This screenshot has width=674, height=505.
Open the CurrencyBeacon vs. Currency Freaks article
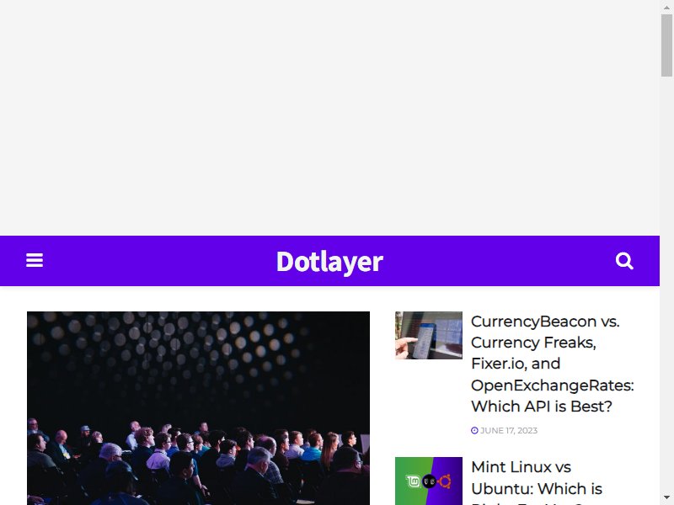tap(553, 364)
